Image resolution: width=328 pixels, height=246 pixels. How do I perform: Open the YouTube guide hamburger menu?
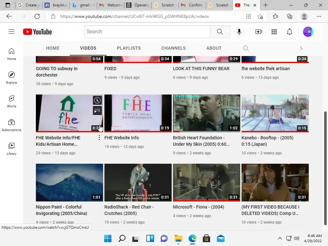12,32
